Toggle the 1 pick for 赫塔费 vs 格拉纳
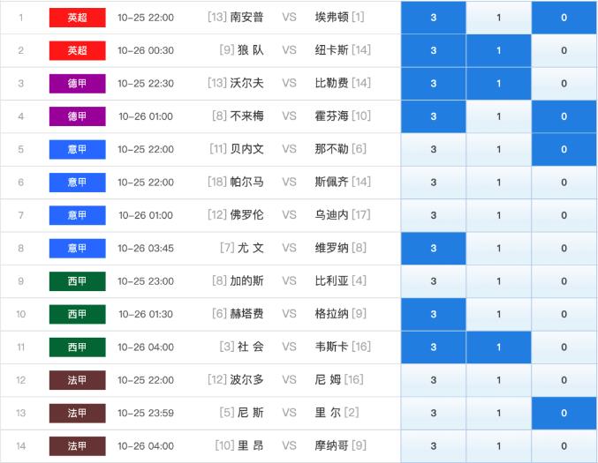This screenshot has height=463, width=598. tap(498, 314)
